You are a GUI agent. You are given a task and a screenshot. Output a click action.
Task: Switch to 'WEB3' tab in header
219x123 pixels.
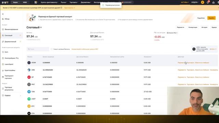pos(25,2)
